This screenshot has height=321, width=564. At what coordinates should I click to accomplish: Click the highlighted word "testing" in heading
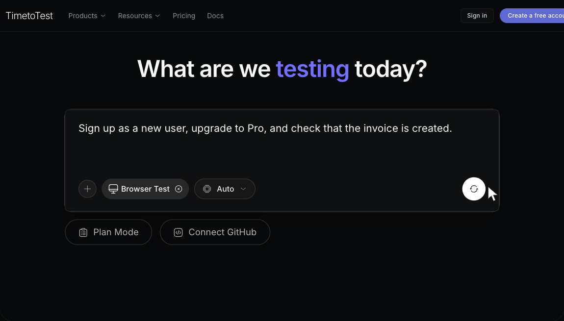point(312,69)
